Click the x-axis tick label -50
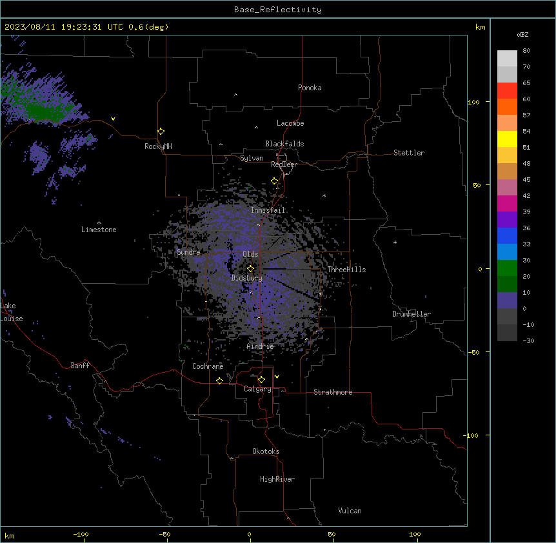Image resolution: width=556 pixels, height=543 pixels. point(165,534)
